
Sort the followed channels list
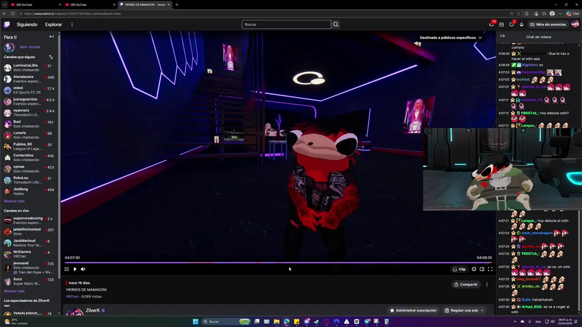[x=51, y=57]
